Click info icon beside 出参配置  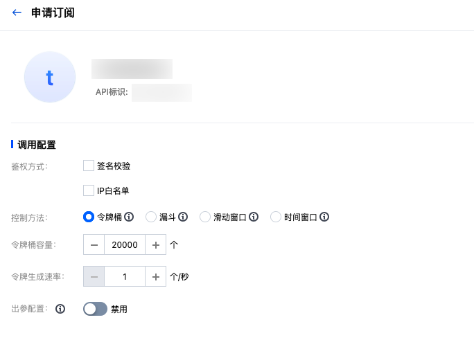pos(60,309)
